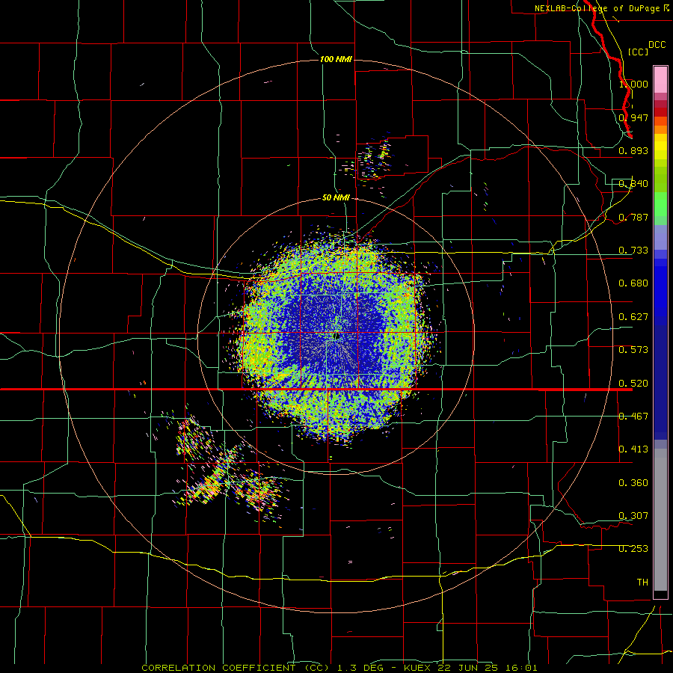Click the Correlation Coefficient product title caption
This screenshot has width=673, height=673.
click(339, 668)
